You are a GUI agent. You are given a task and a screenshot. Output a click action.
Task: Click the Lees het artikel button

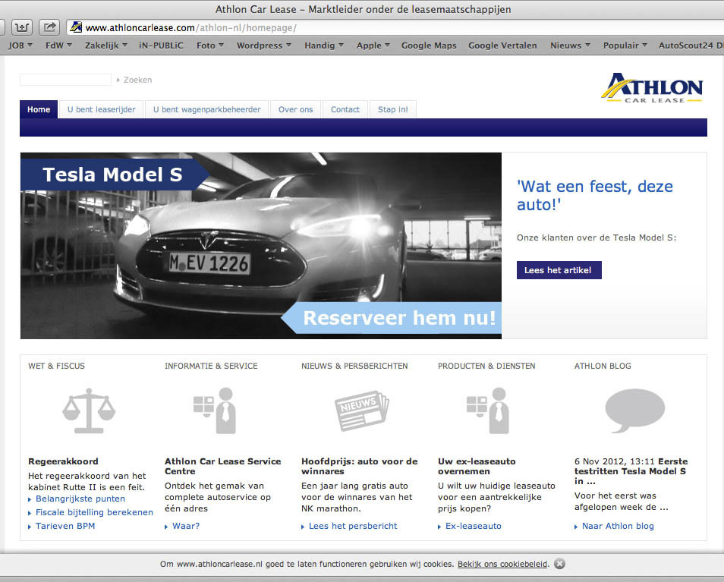point(559,270)
